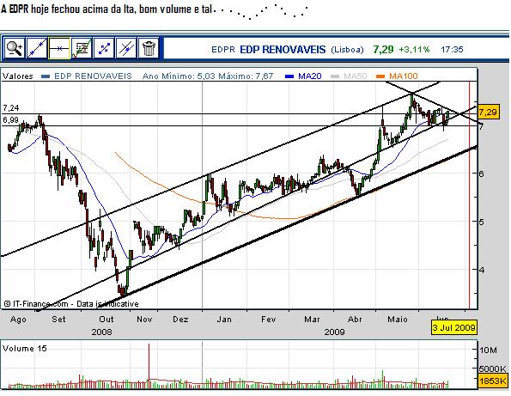Click the Ago month axis label

18,320
